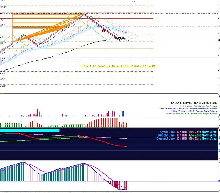Click the red-ringed circle marker on the downtrend
The image size is (220, 193).
coord(103,31)
